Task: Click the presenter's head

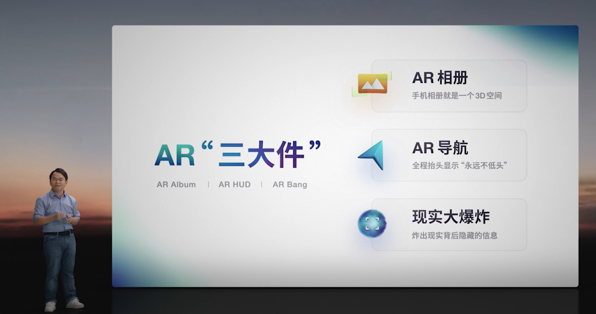Action: [58, 179]
